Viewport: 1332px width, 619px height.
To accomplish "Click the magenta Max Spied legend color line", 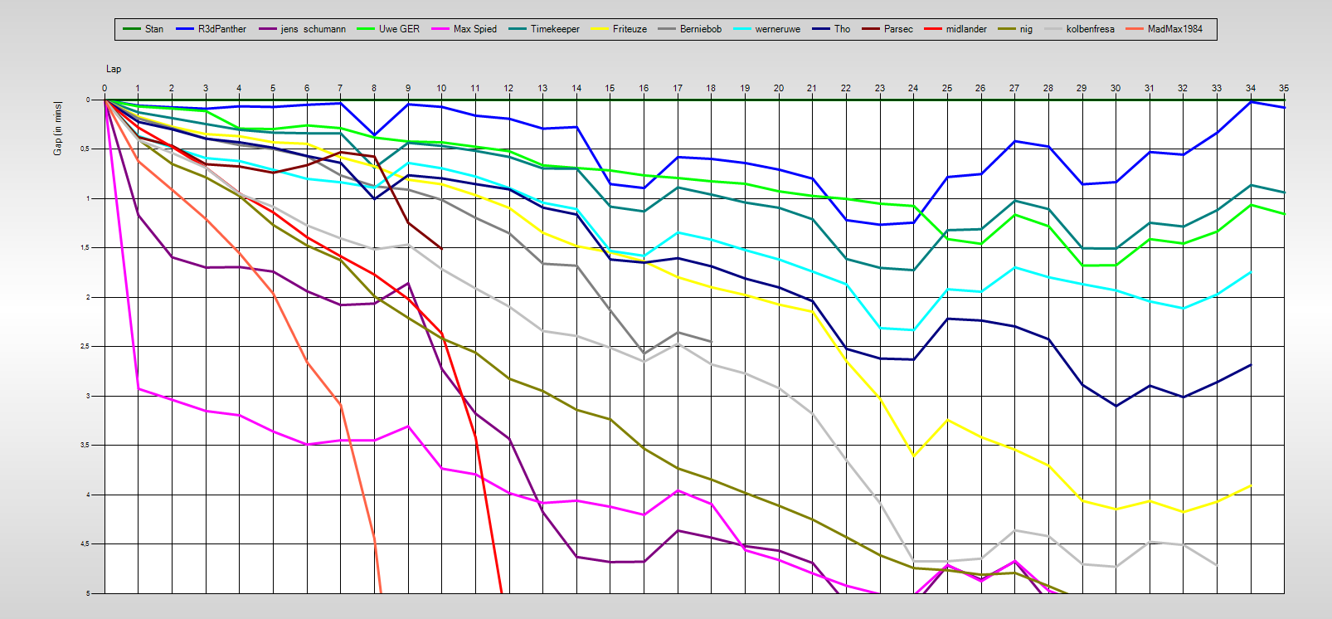I will [x=440, y=29].
